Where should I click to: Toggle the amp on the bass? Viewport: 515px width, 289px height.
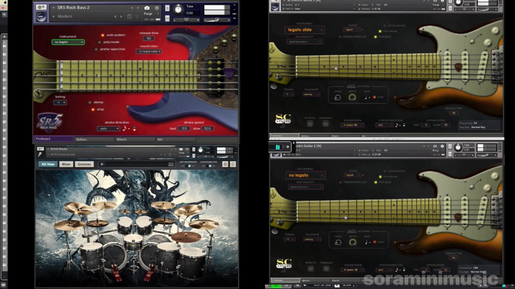tap(93, 109)
